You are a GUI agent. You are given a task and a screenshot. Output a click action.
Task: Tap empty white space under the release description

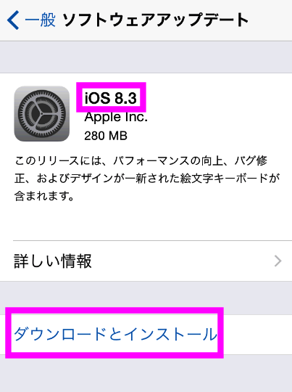[x=146, y=221]
